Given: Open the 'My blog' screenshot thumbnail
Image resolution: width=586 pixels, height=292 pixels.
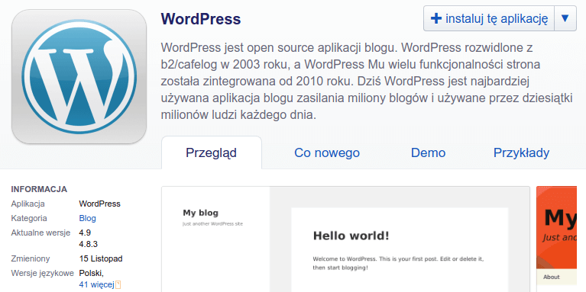Looking at the screenshot, I should point(345,239).
